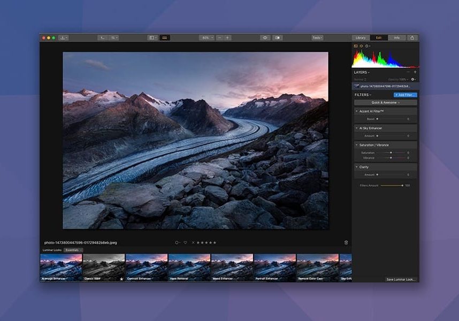
Task: Switch to the Info tab
Action: pyautogui.click(x=396, y=38)
